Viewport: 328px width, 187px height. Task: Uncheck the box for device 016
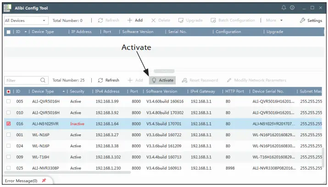[8, 123]
